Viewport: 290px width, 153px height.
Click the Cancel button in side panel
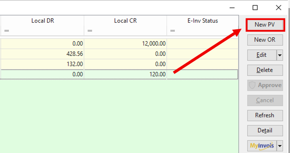pyautogui.click(x=265, y=100)
